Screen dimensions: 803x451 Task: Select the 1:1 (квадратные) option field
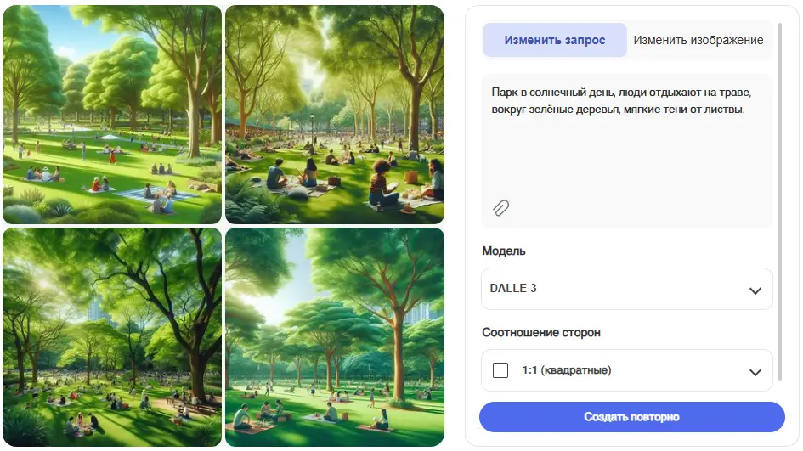627,370
